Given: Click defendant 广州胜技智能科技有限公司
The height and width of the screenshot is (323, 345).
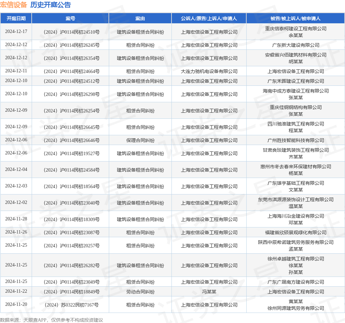Looking at the screenshot, I should [296, 140].
